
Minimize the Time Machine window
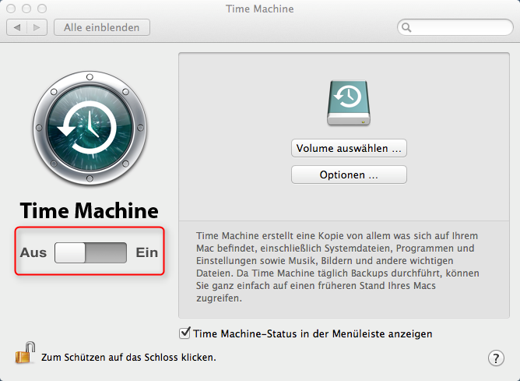tap(26, 9)
